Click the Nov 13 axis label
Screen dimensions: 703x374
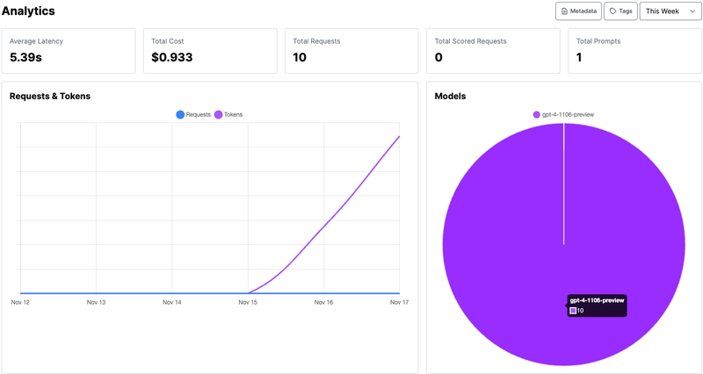coord(96,302)
